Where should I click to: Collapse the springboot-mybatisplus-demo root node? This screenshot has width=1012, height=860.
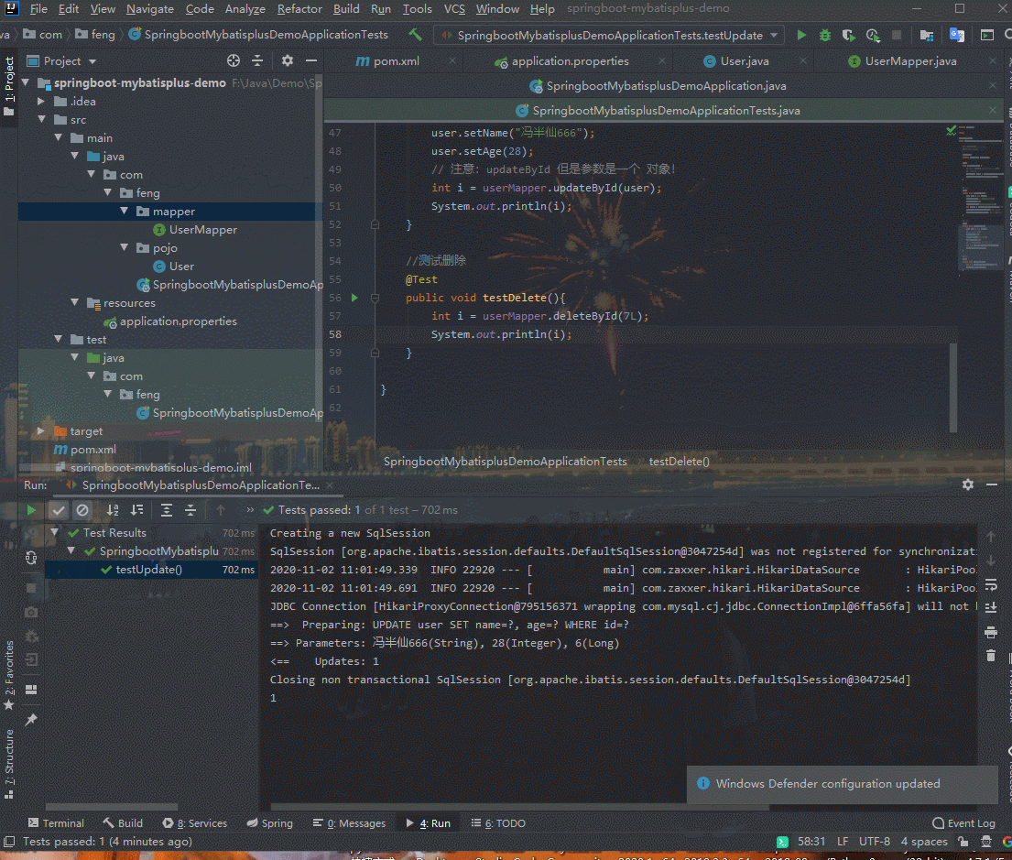click(26, 82)
